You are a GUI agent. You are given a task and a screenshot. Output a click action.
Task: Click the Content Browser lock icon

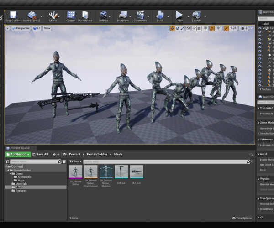point(252,155)
